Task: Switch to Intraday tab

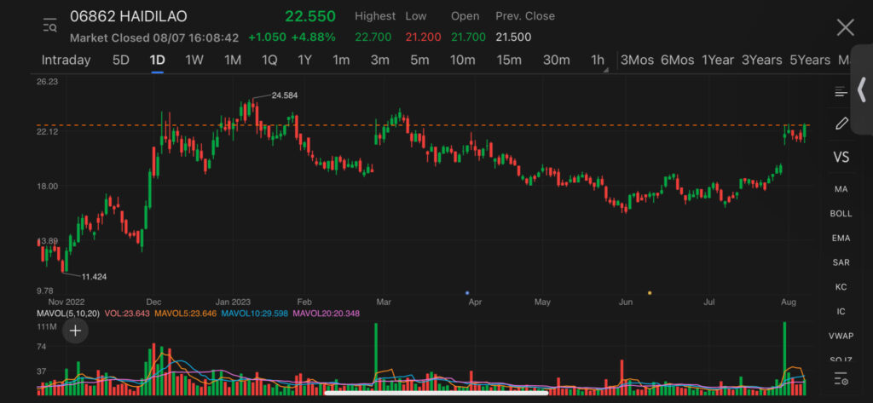Action: [x=66, y=60]
